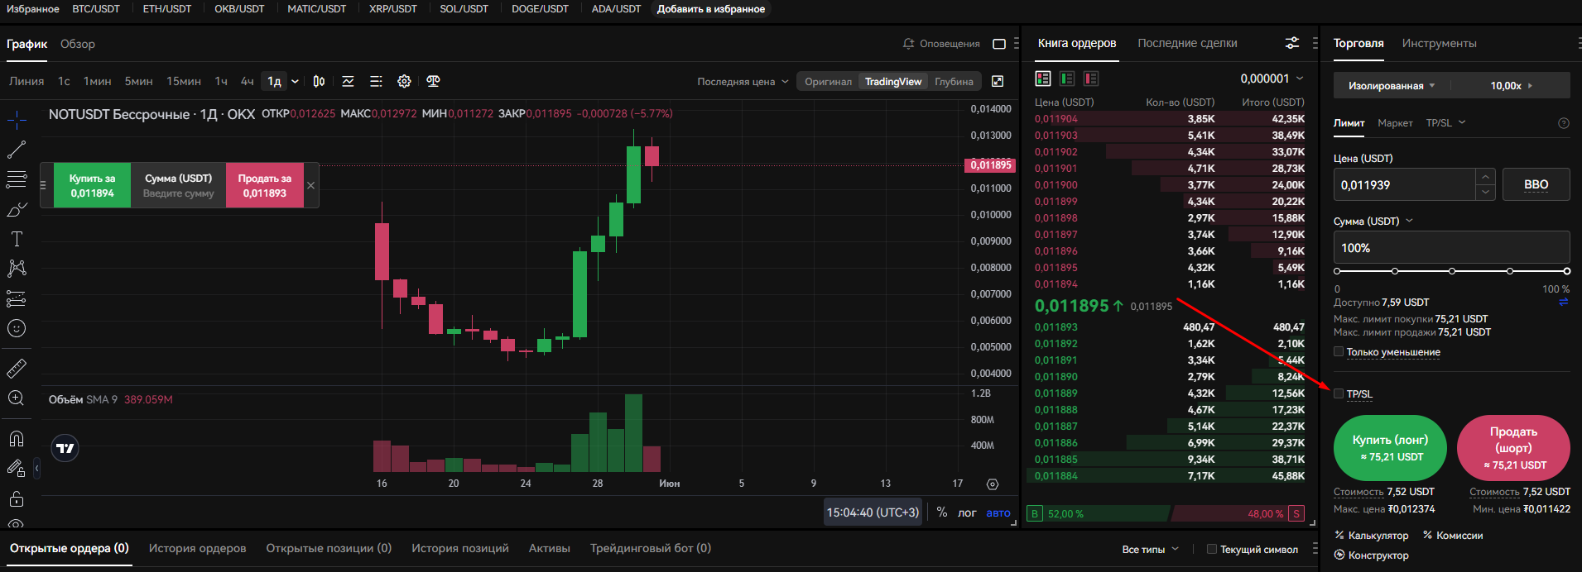The height and width of the screenshot is (572, 1582).
Task: Open the order type help icon
Action: [x=1564, y=123]
